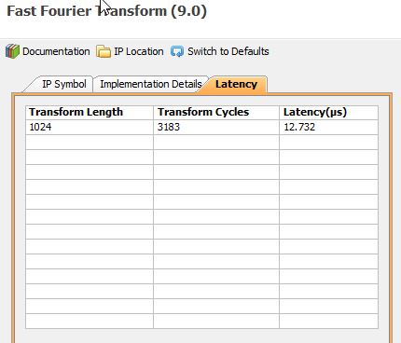401x343 pixels.
Task: Click the empty second row under Transform Length
Action: tap(90, 142)
